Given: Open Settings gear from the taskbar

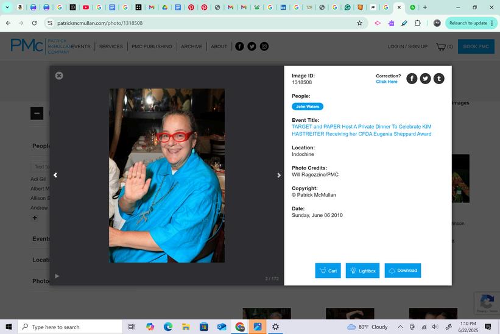Looking at the screenshot, I should [275, 327].
